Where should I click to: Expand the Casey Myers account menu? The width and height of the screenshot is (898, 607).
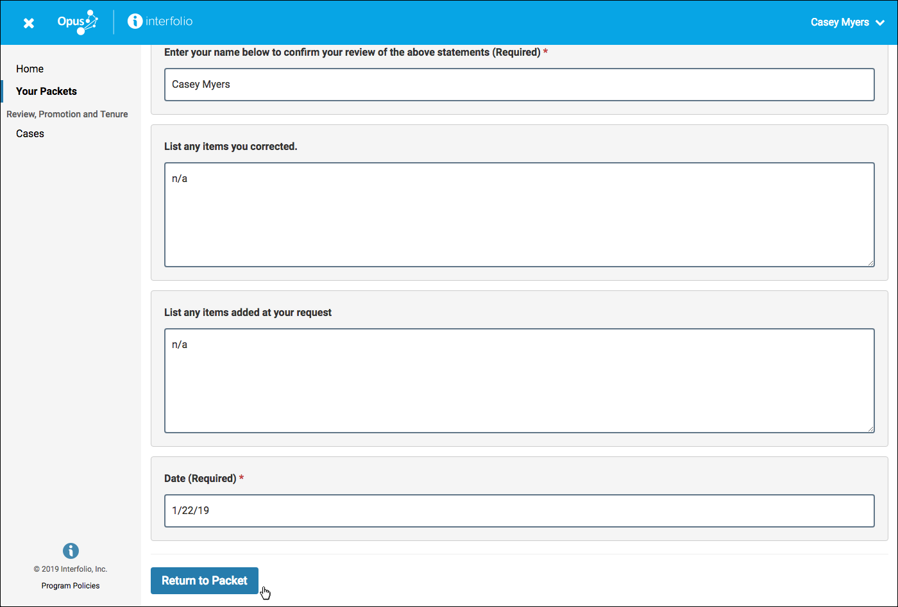848,22
